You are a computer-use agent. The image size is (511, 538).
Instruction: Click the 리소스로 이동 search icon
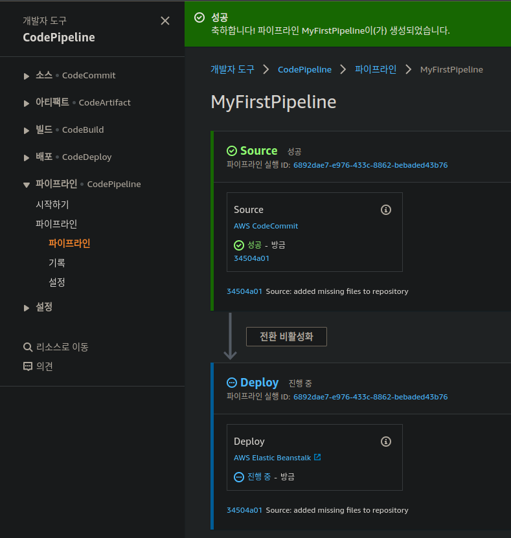coord(28,347)
